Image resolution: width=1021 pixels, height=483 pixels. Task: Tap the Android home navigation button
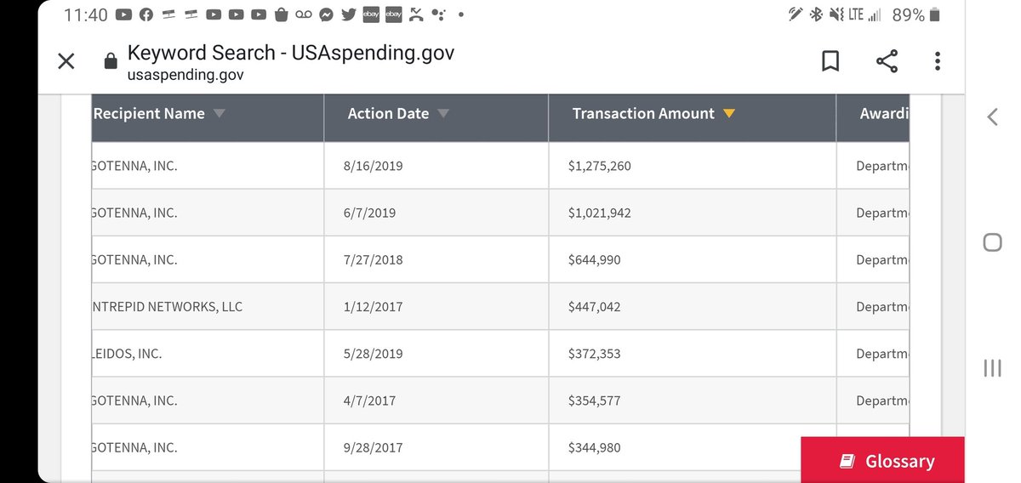pyautogui.click(x=992, y=242)
